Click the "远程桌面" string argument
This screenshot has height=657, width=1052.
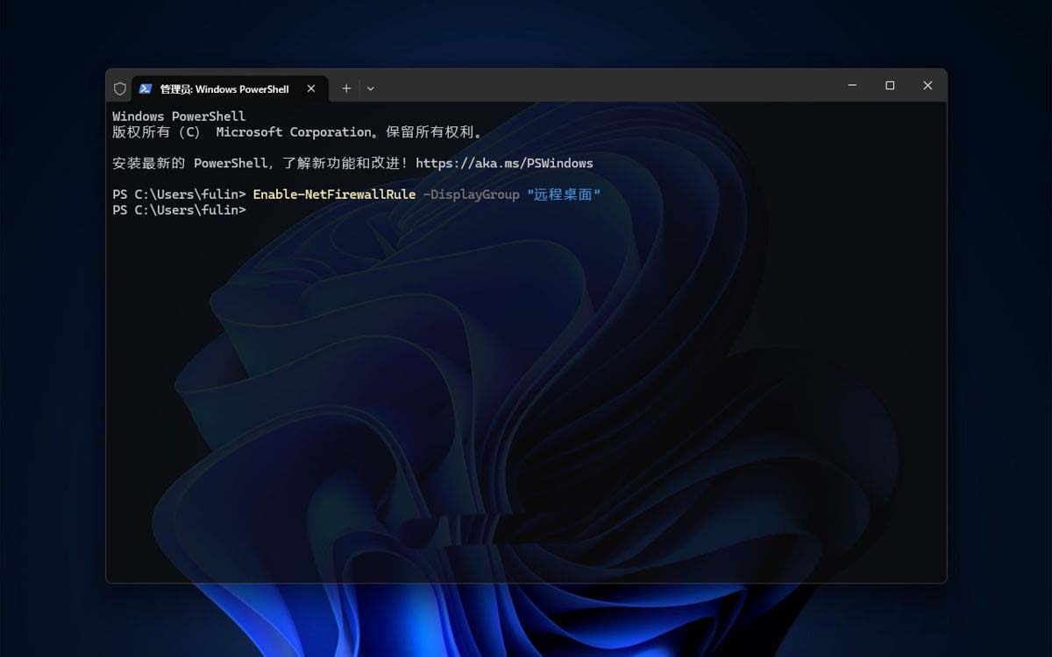[564, 194]
